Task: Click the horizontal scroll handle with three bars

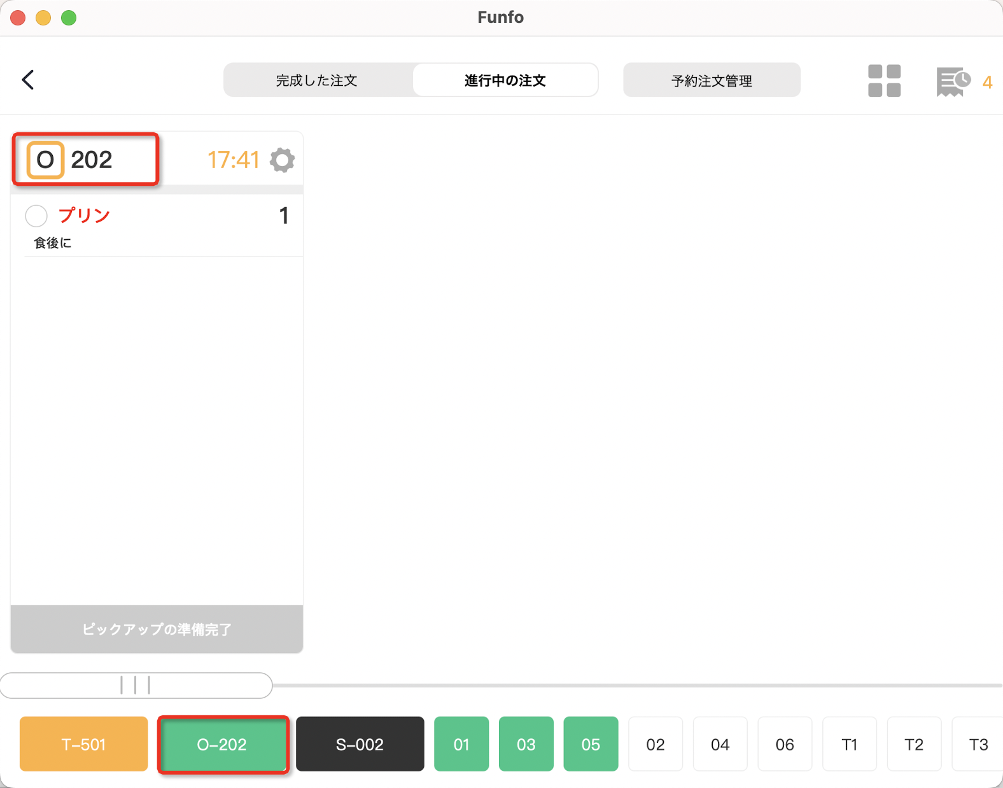Action: tap(136, 686)
